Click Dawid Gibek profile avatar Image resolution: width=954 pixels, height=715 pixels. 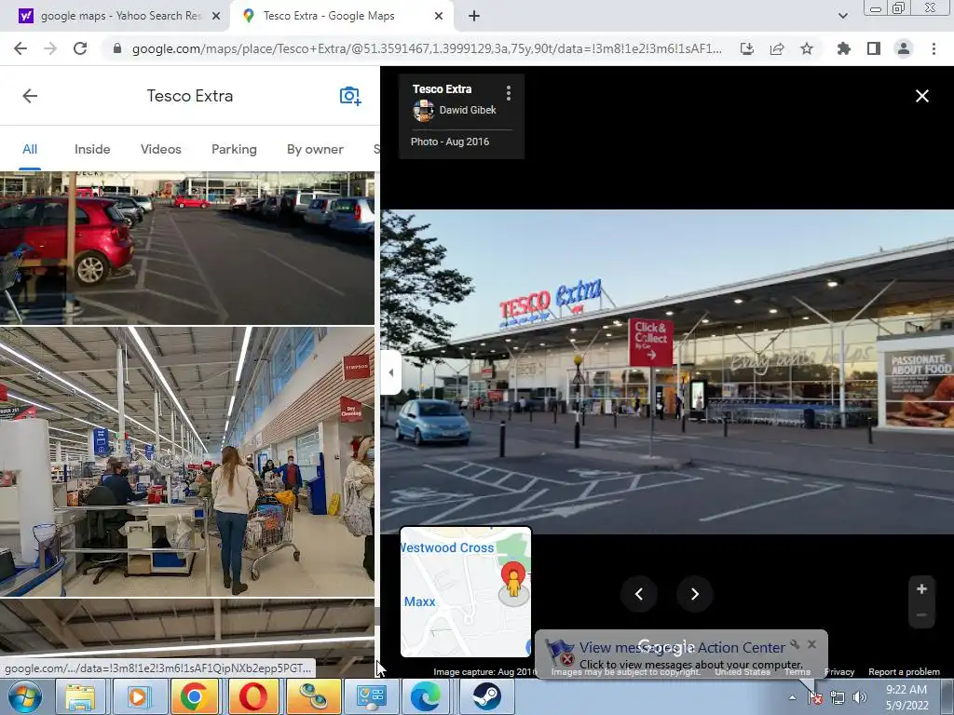point(423,111)
